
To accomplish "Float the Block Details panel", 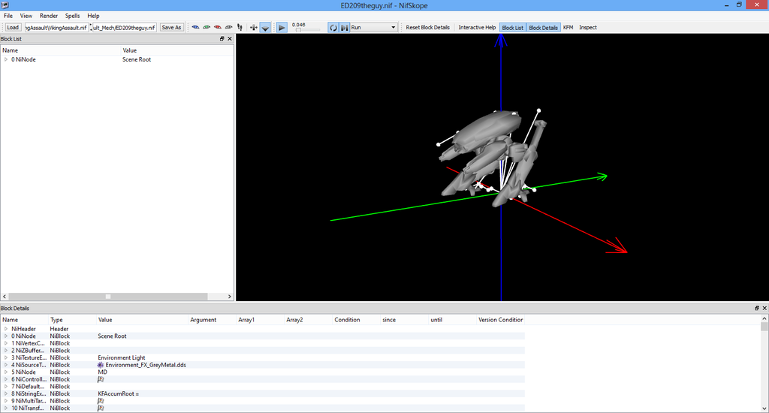I will (757, 308).
